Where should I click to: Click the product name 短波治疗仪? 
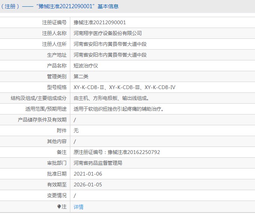tap(86, 66)
